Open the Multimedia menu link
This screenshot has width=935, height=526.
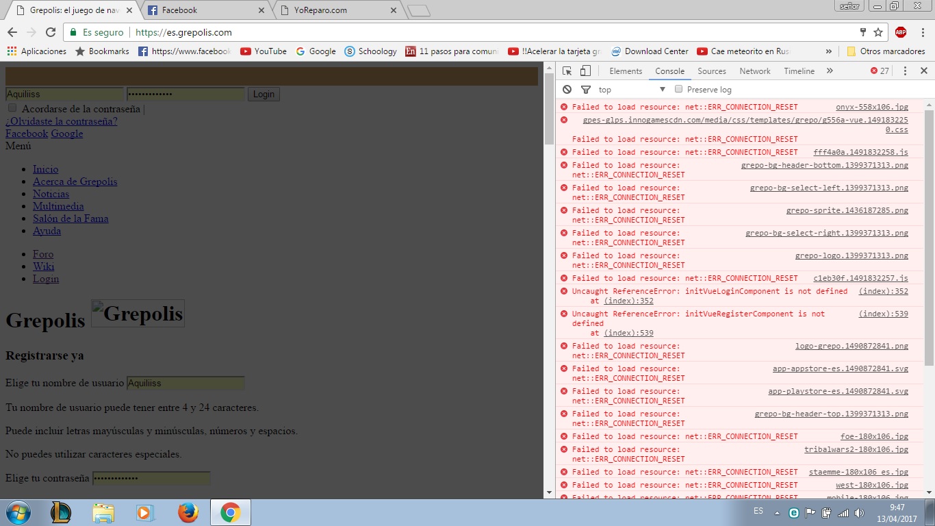tap(58, 206)
